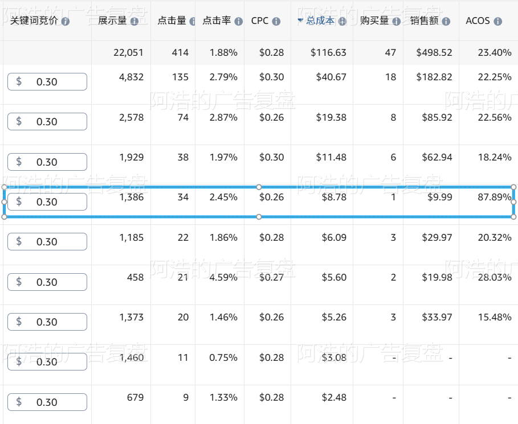Select total purchases value 47
Image resolution: width=518 pixels, height=424 pixels.
pyautogui.click(x=390, y=52)
